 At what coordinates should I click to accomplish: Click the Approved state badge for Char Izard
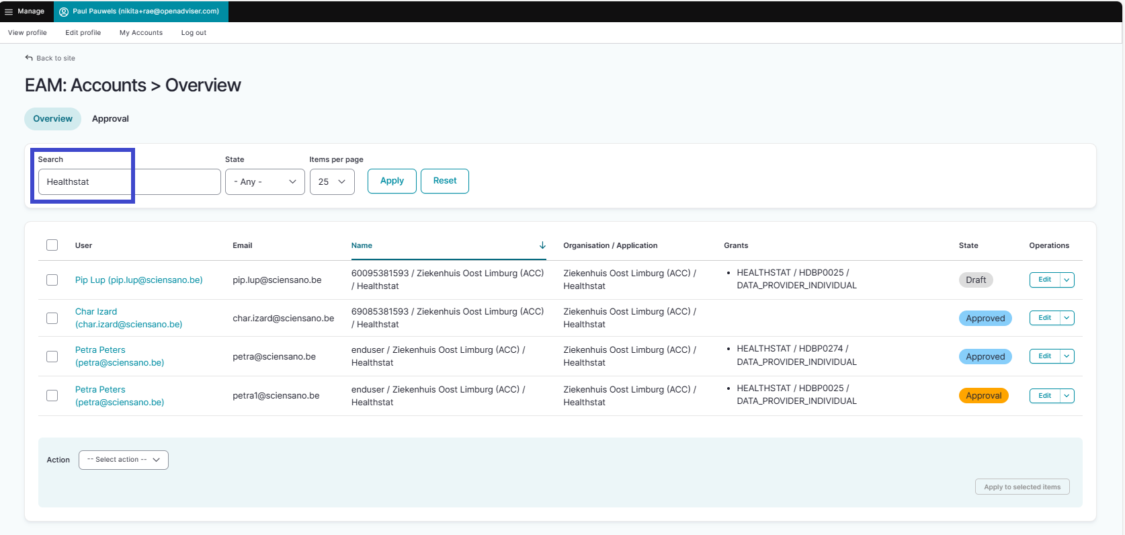[x=985, y=319]
